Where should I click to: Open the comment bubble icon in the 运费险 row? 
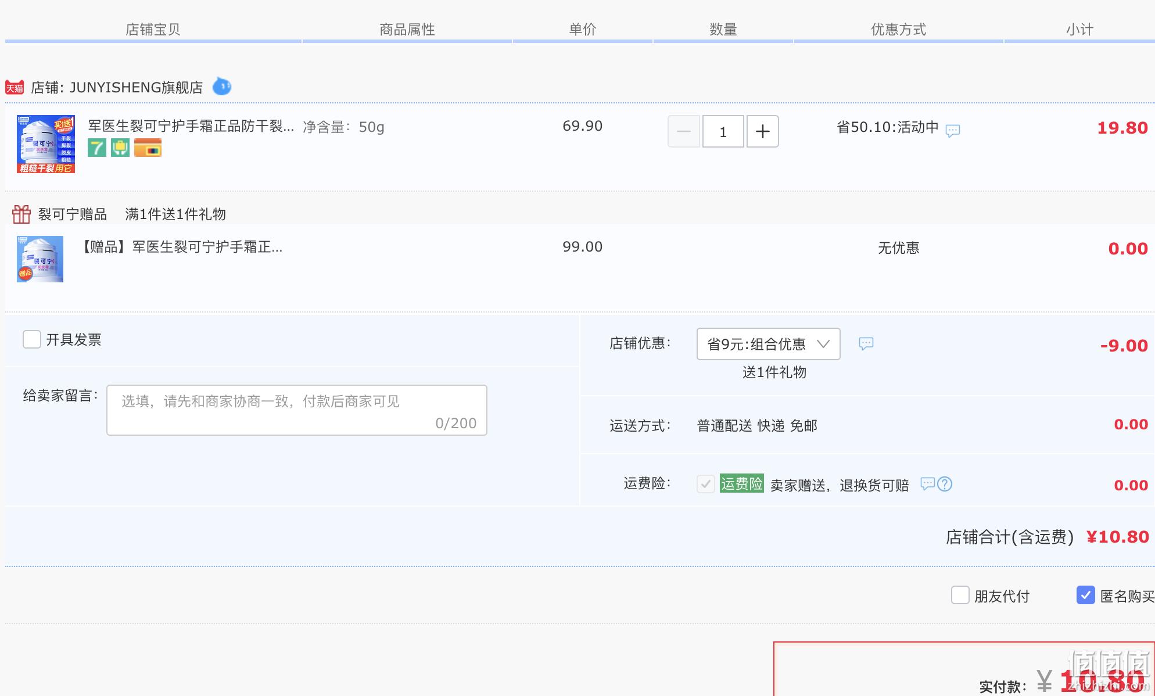tap(928, 483)
